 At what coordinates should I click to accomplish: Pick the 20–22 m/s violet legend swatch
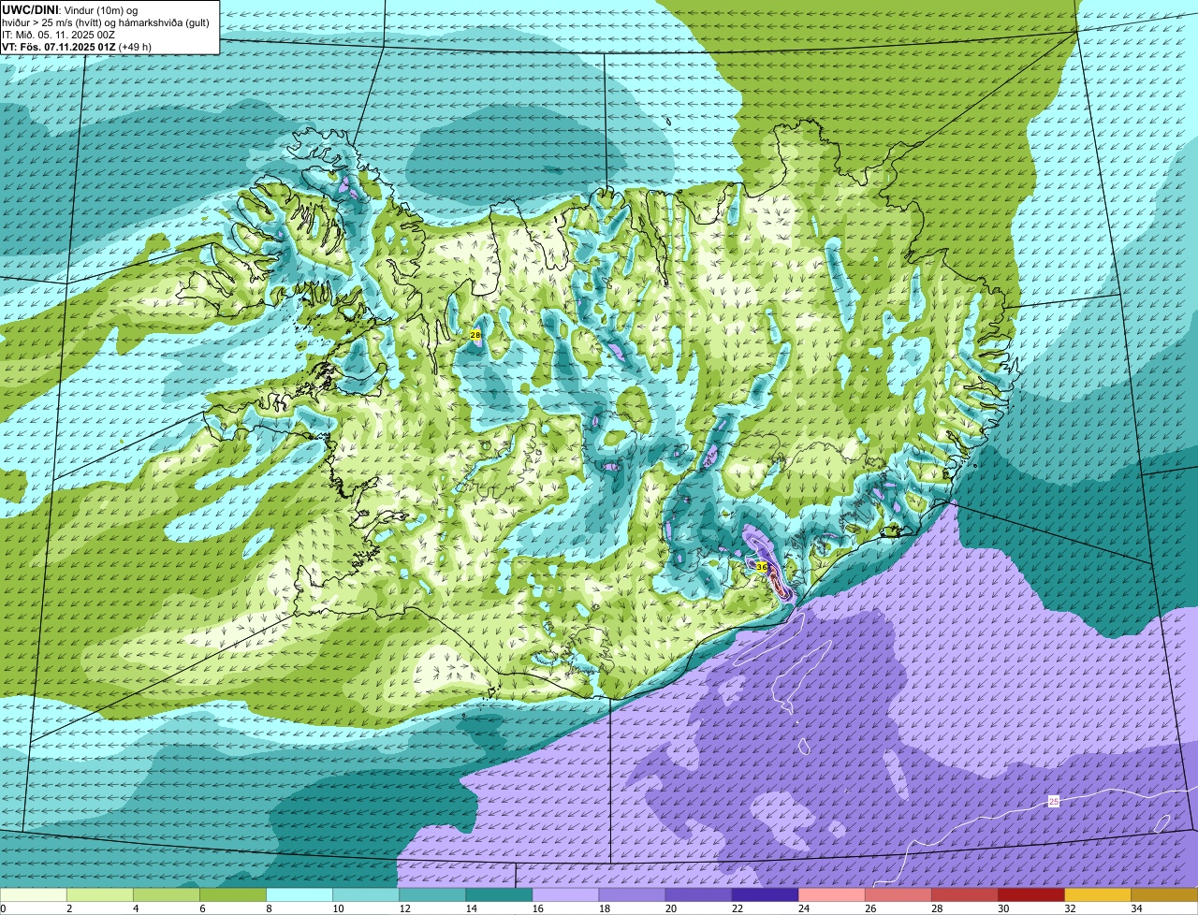pyautogui.click(x=698, y=894)
